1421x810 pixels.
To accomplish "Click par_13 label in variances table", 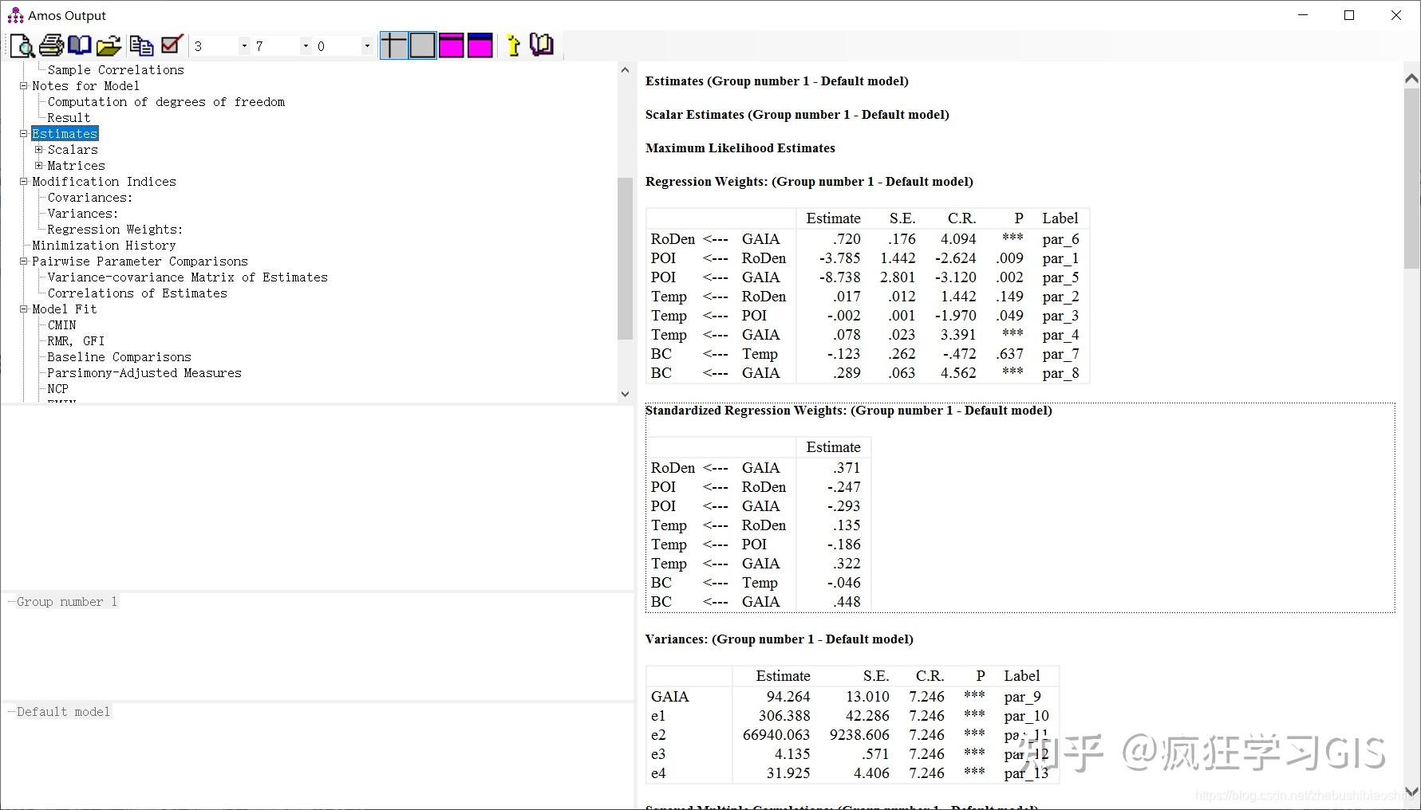I will [1026, 773].
